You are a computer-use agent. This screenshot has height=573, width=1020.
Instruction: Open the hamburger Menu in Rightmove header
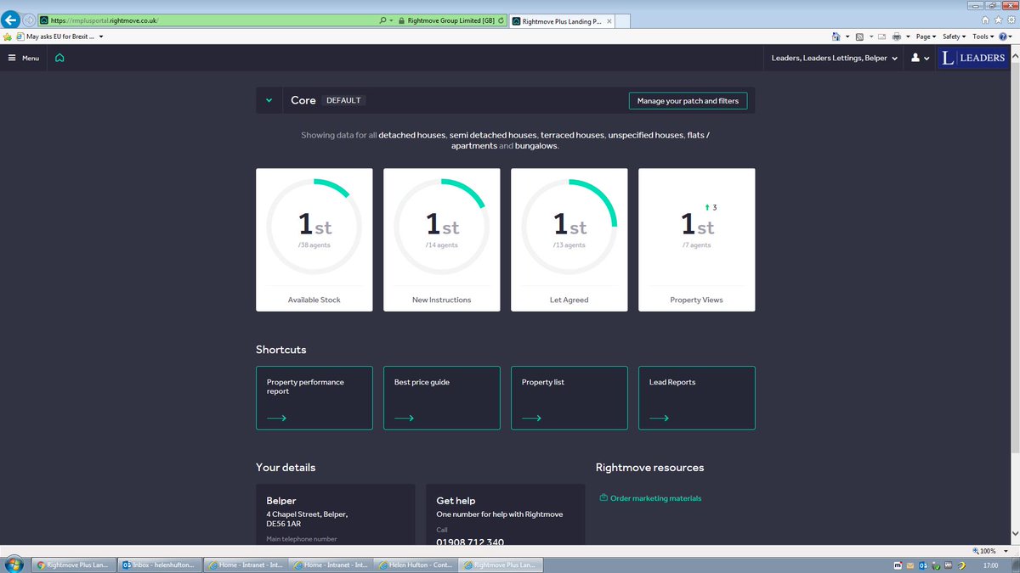point(24,58)
